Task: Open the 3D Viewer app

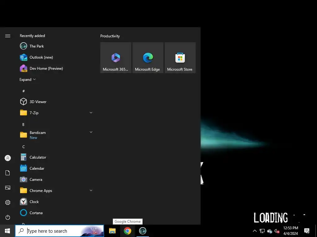Action: pos(57,102)
